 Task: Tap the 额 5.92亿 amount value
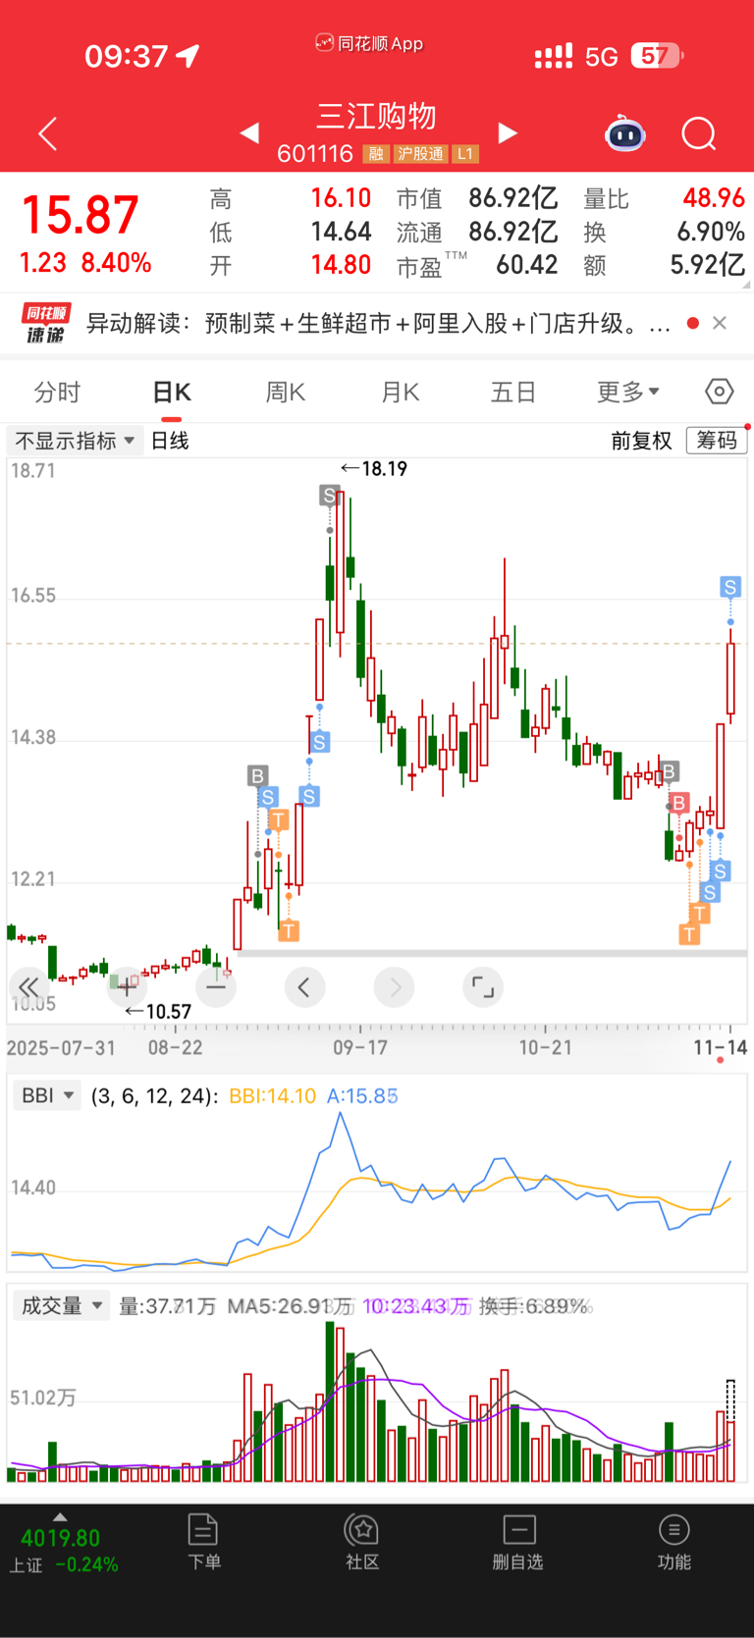point(707,265)
